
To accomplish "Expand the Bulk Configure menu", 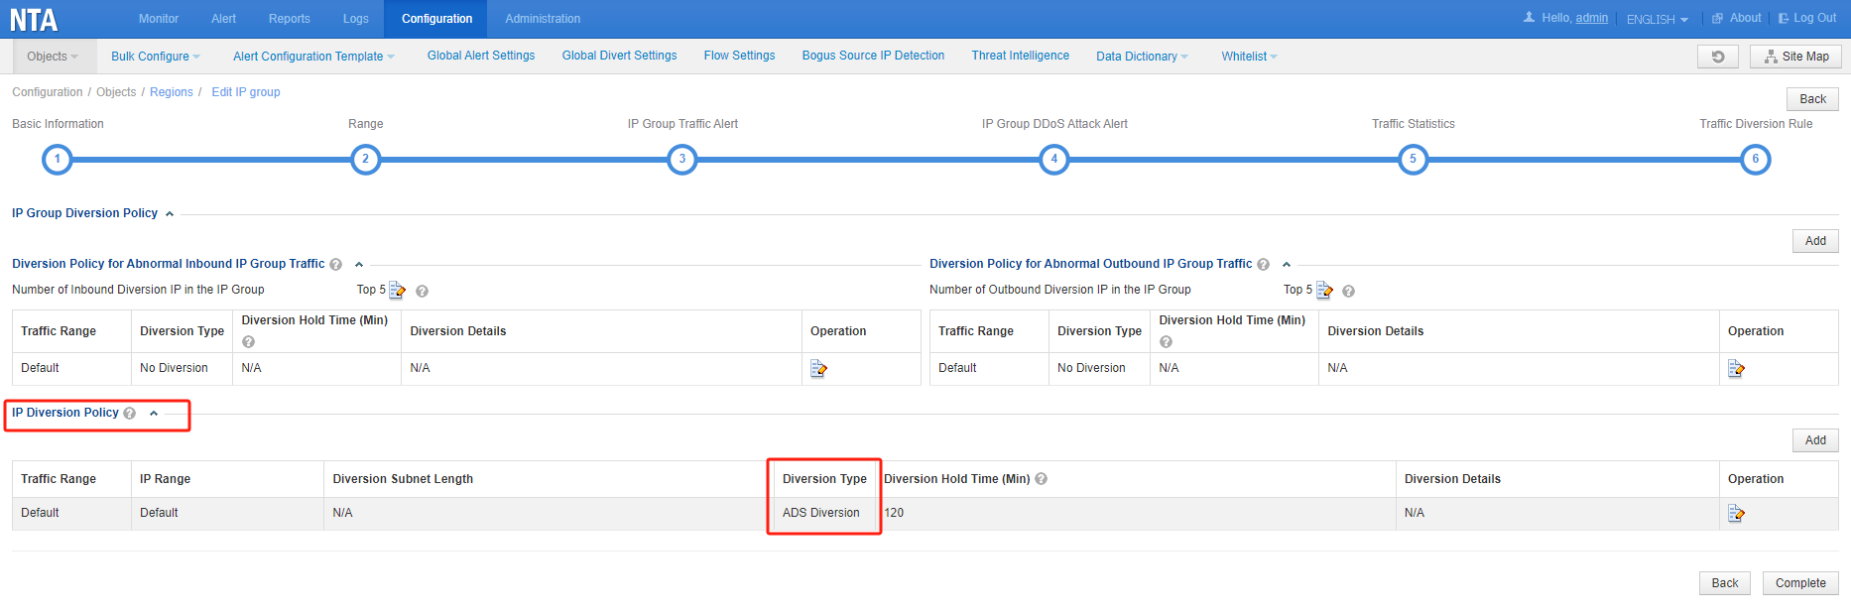I will coord(155,57).
